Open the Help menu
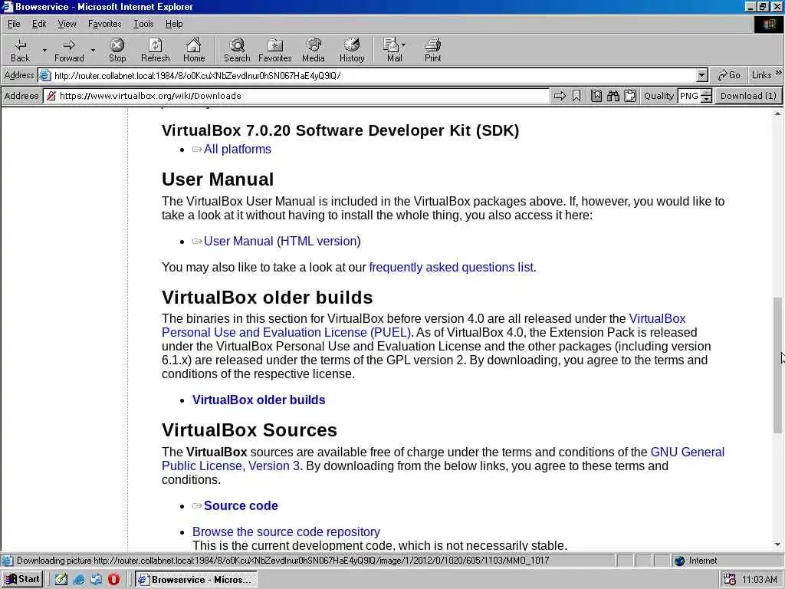This screenshot has width=785, height=589. tap(174, 24)
